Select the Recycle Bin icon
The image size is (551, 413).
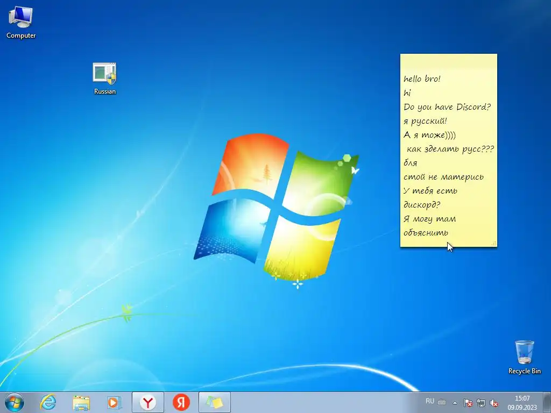point(524,357)
